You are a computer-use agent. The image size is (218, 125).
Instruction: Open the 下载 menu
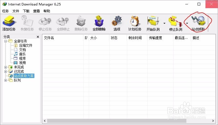tap(26, 11)
